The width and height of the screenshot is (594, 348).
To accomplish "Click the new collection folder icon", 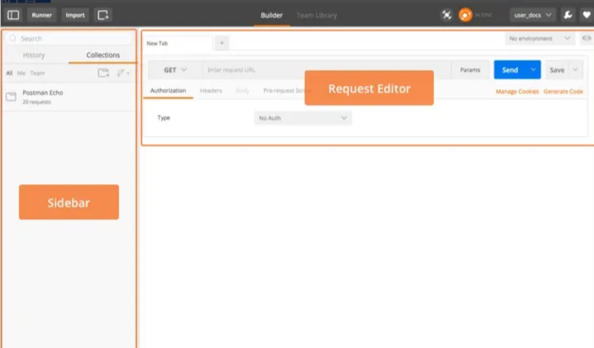I will click(103, 73).
